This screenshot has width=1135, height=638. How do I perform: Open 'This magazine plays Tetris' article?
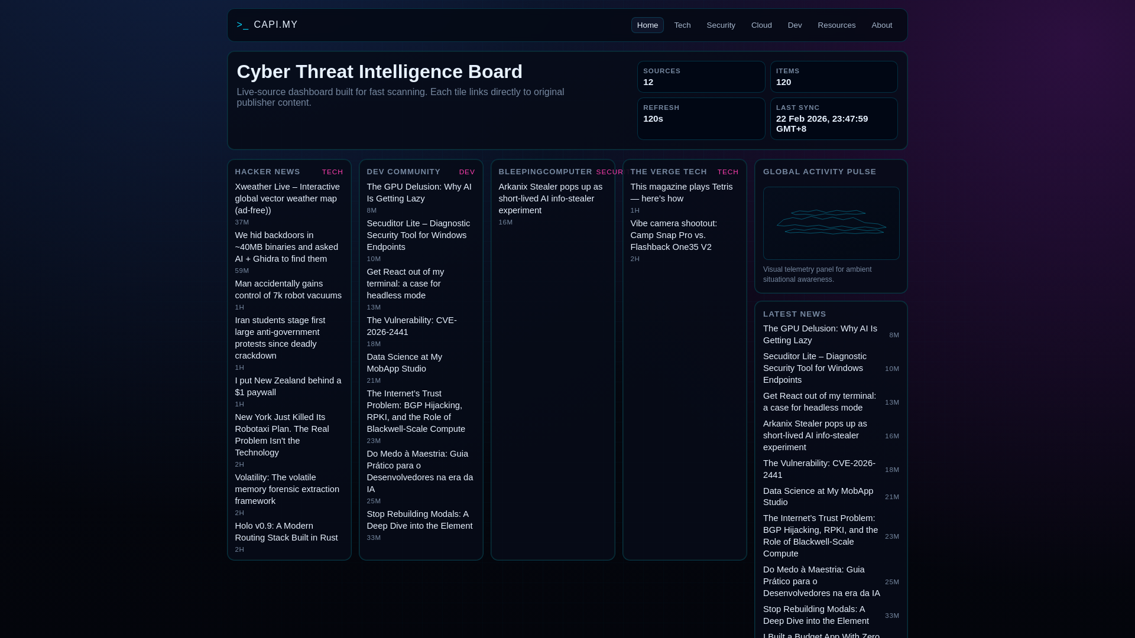[684, 193]
